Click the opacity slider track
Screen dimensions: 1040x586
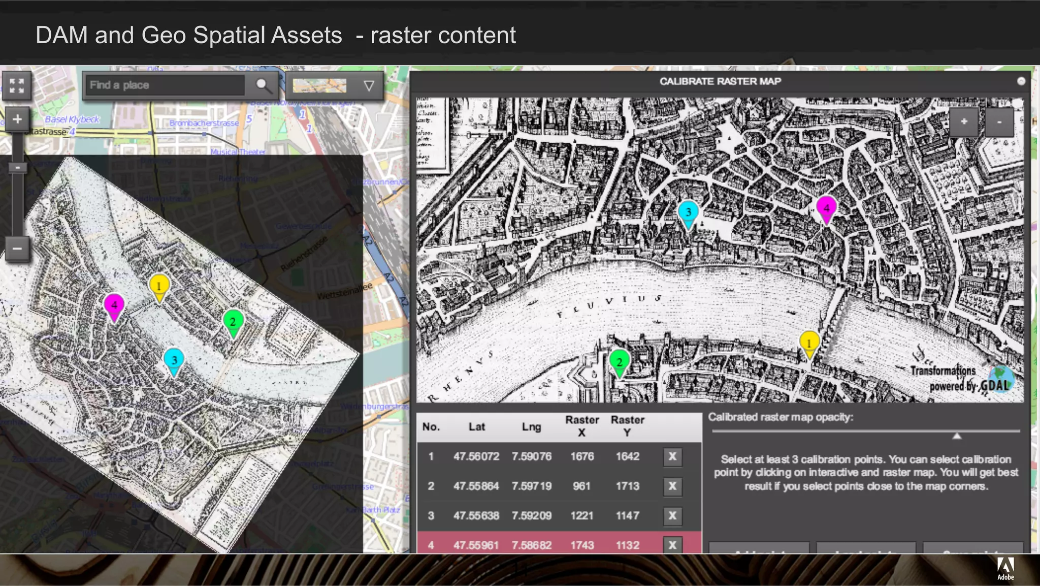point(866,431)
